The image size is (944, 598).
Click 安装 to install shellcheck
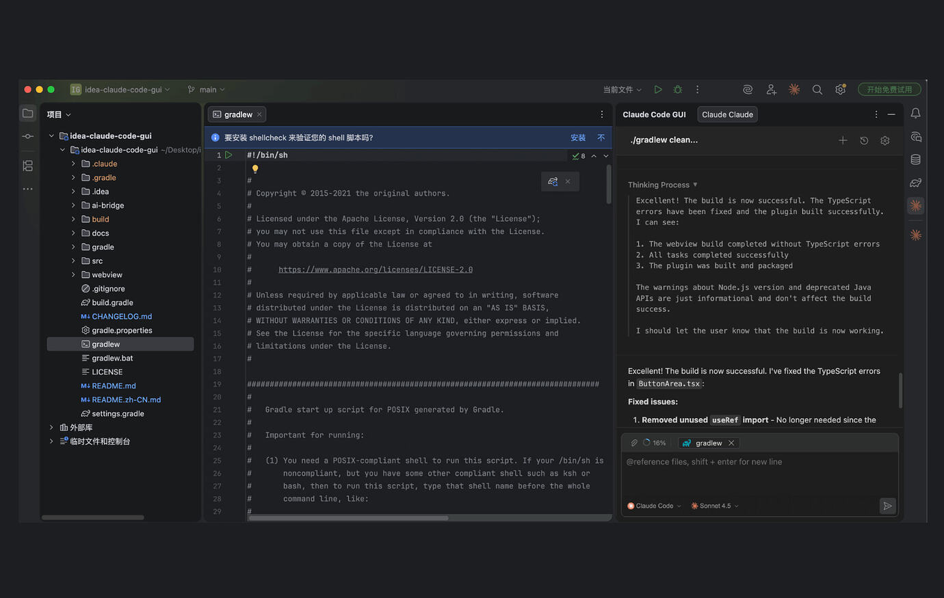click(x=578, y=138)
